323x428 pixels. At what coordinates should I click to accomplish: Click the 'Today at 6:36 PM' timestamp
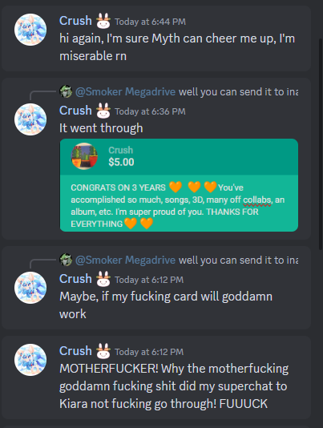pos(150,111)
